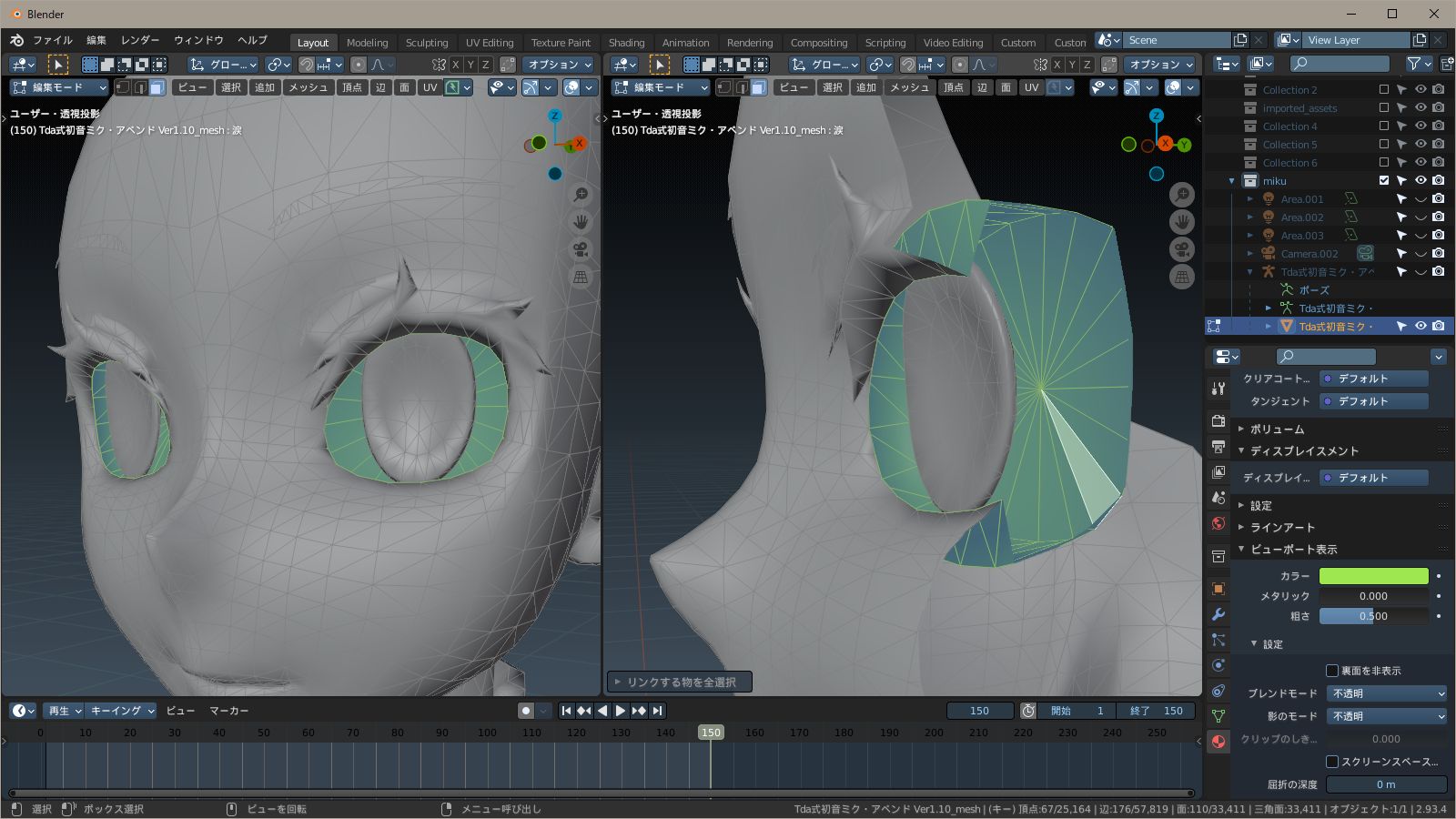Exclude Collection 2 using its checkbox

[x=1384, y=90]
